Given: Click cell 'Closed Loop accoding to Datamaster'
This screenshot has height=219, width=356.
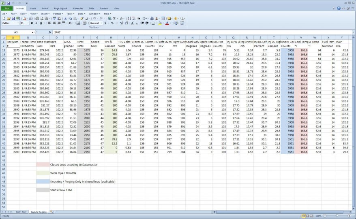Looking at the screenshot, I should tap(74, 165).
